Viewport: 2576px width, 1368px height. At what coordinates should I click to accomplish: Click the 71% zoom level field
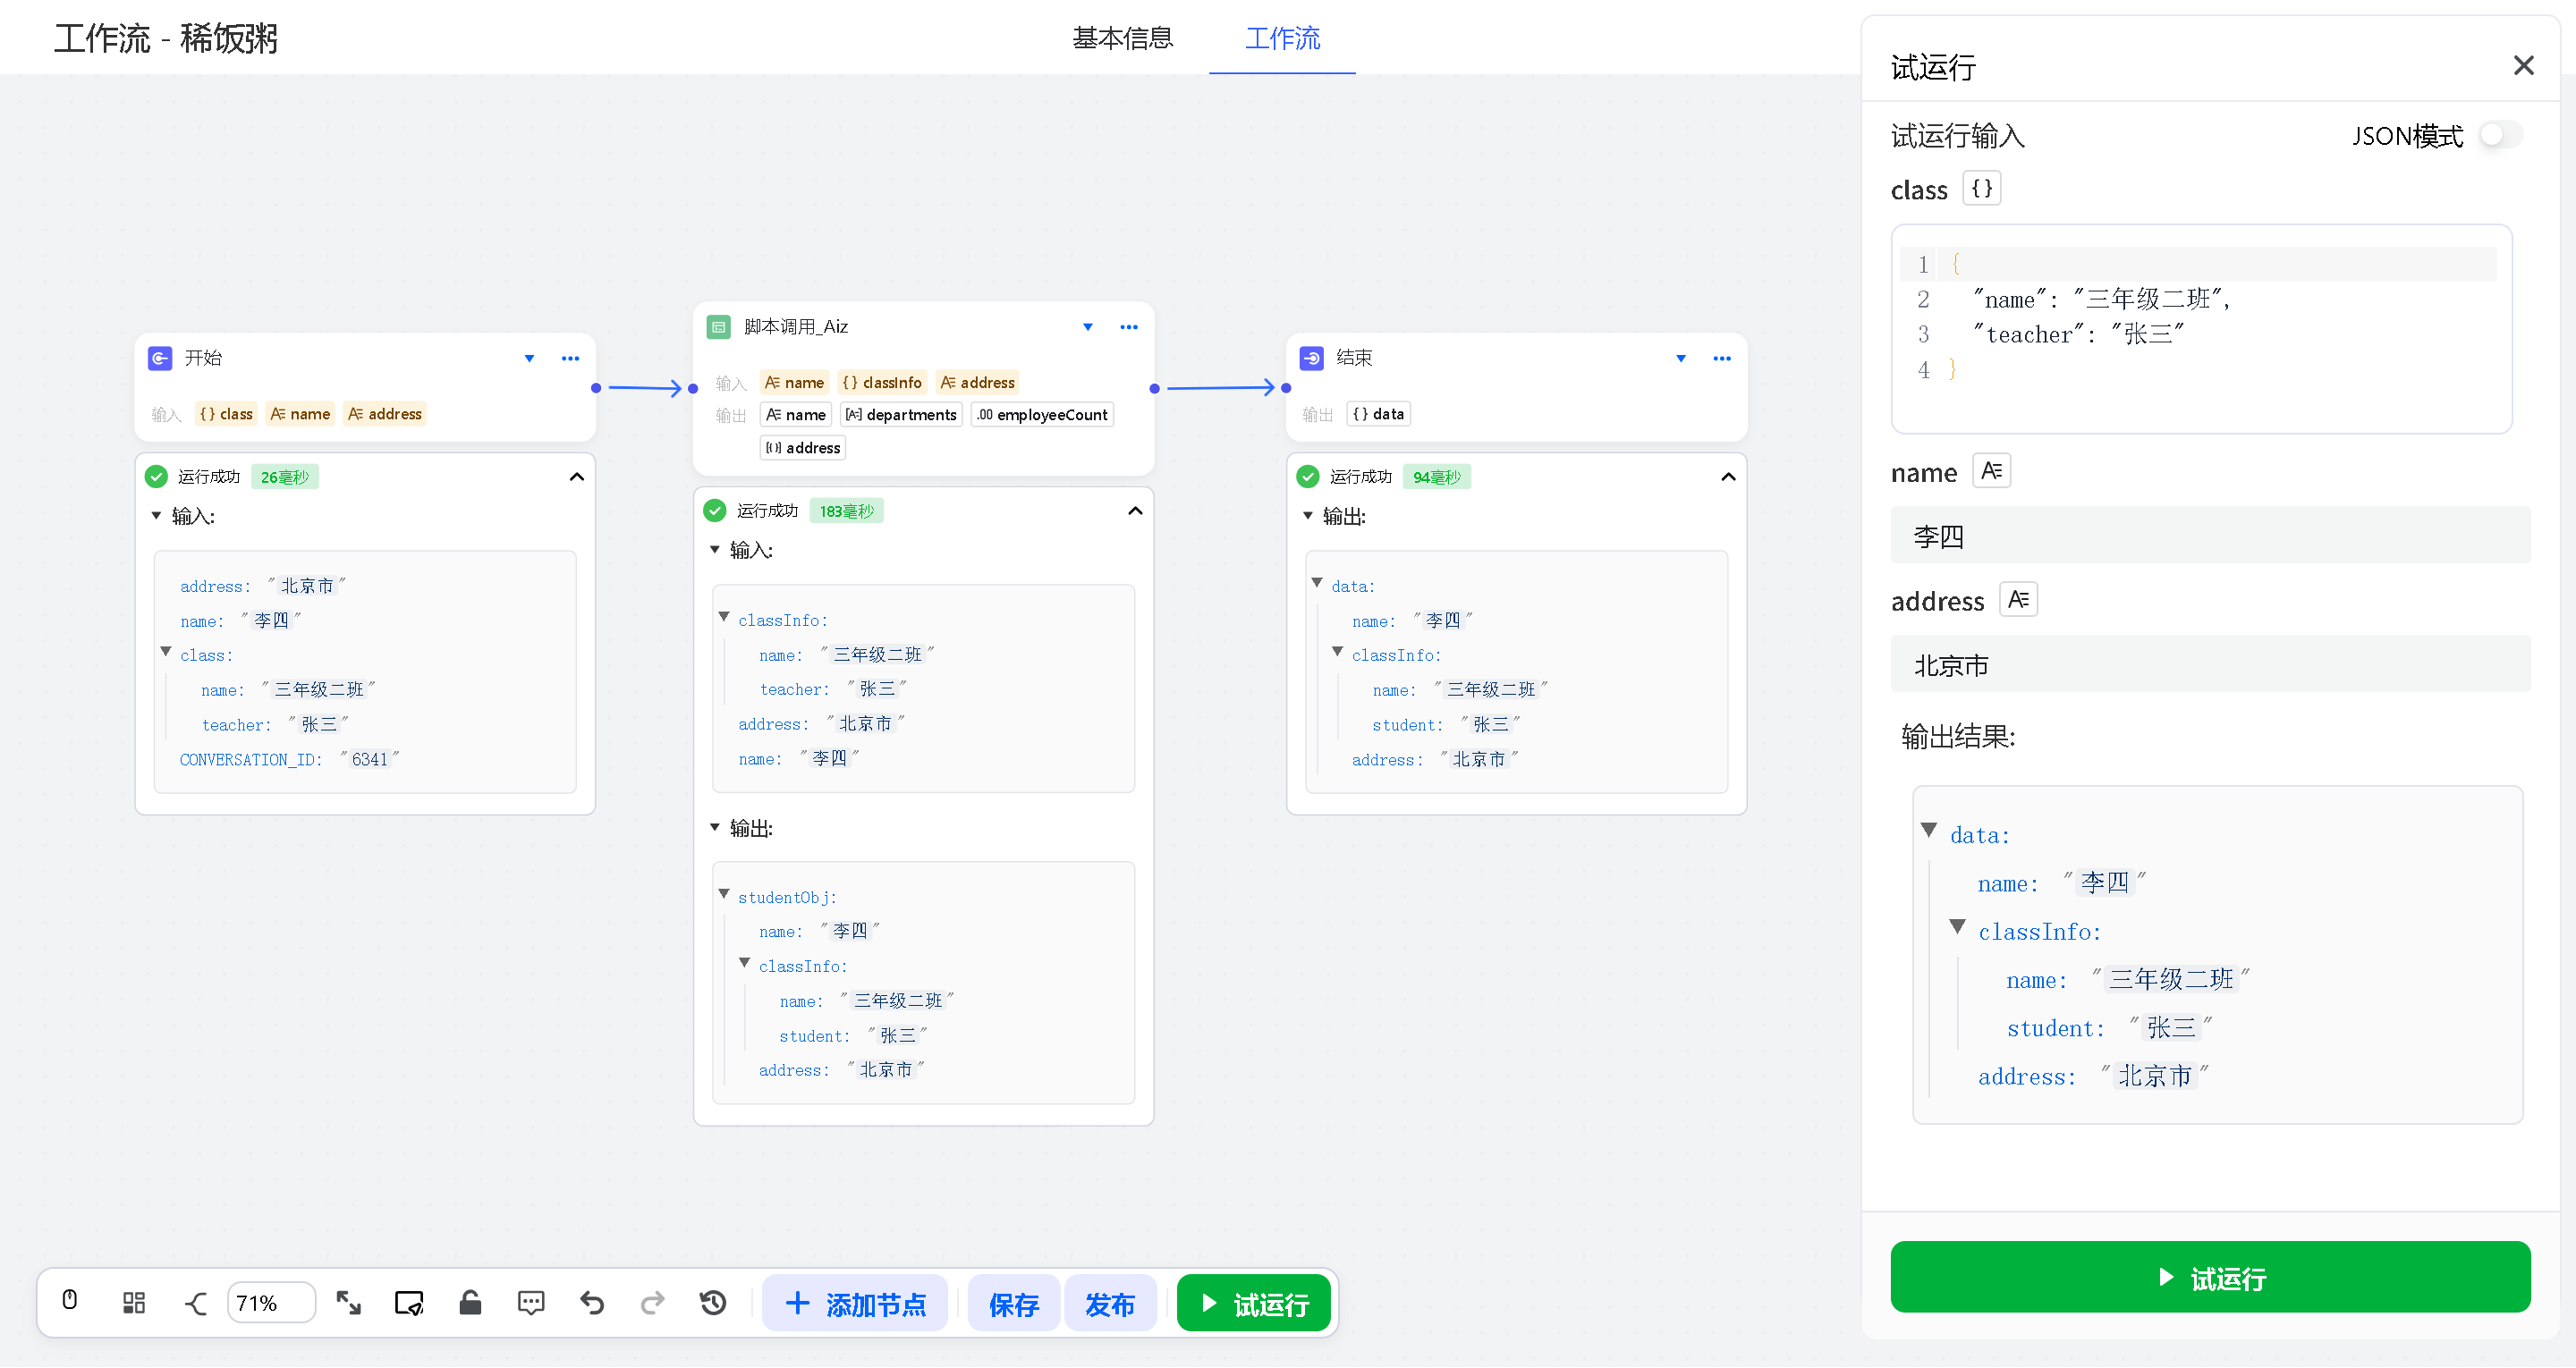pyautogui.click(x=270, y=1302)
